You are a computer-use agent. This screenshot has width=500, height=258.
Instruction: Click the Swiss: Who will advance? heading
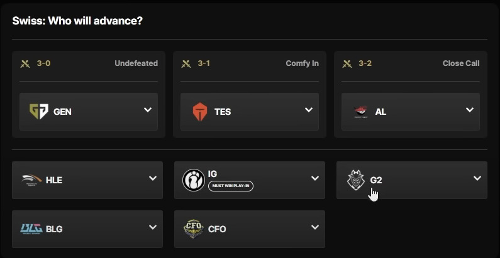(x=77, y=21)
